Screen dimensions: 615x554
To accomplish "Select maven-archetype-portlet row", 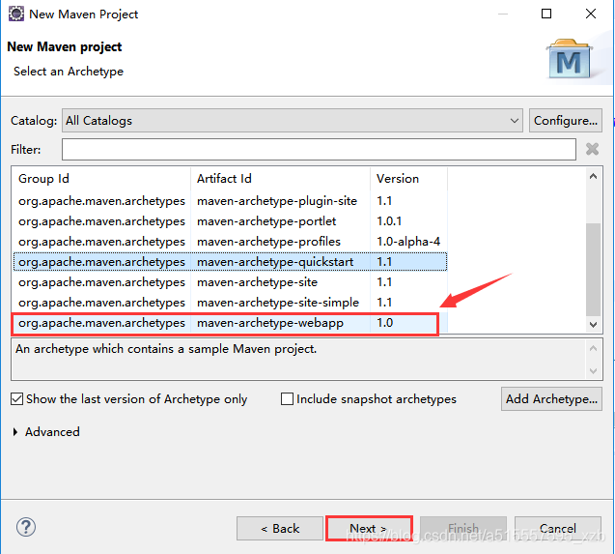I will tap(230, 221).
